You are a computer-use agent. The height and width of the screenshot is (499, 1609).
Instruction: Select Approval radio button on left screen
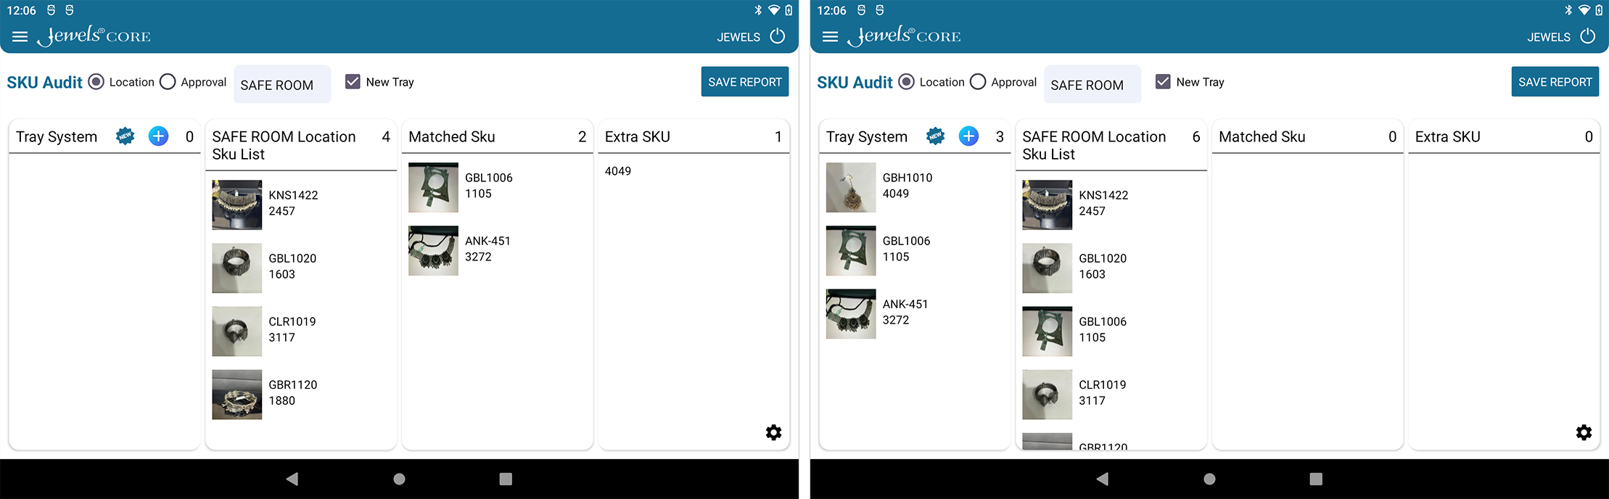point(168,82)
